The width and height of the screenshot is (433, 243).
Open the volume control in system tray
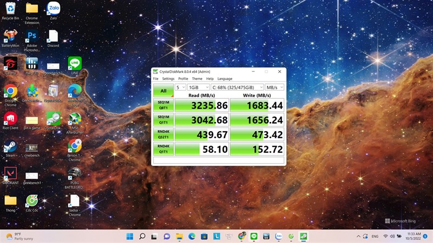click(x=392, y=236)
